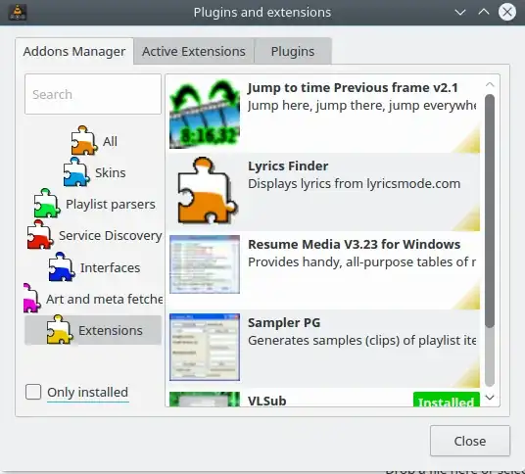Viewport: 525px width, 474px height.
Task: Select the Sampler PG title
Action: point(284,323)
